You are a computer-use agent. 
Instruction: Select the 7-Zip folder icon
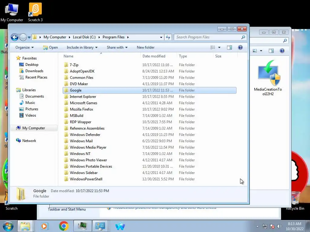tap(66, 65)
